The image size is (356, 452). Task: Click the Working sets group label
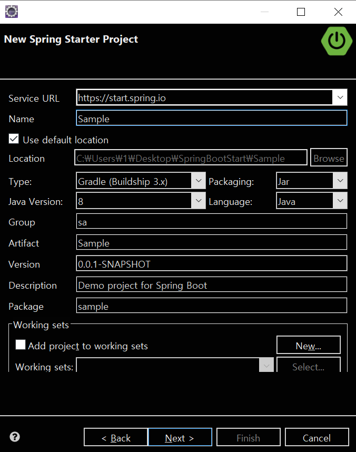[x=41, y=325]
